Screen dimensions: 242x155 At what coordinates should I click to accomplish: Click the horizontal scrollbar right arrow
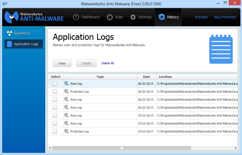[x=236, y=148]
